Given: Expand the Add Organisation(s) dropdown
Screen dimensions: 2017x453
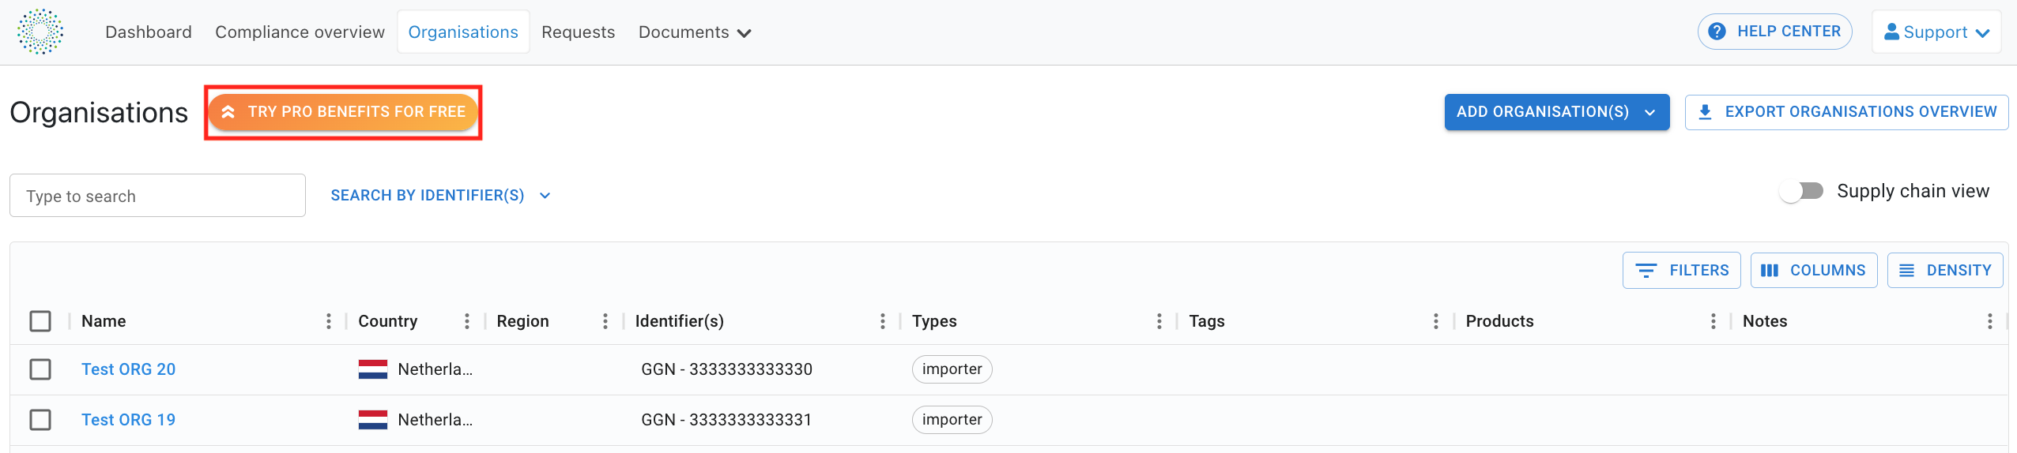Looking at the screenshot, I should pos(1556,112).
